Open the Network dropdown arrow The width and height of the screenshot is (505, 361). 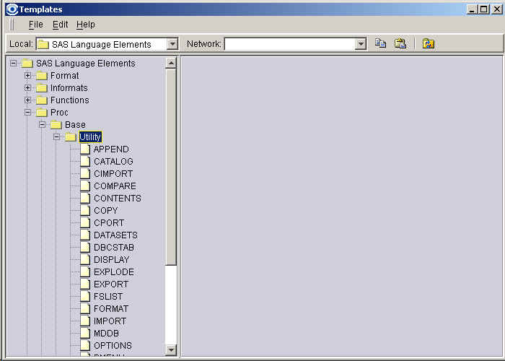coord(361,44)
